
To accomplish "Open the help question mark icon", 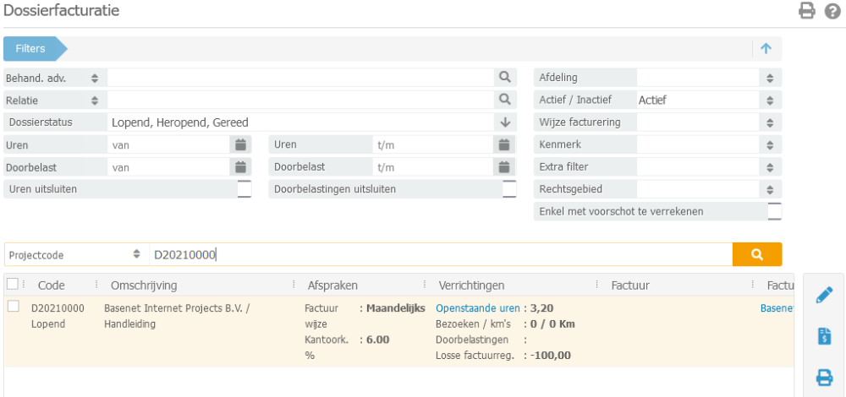I will (x=832, y=11).
